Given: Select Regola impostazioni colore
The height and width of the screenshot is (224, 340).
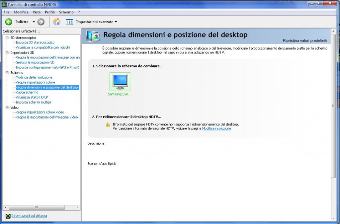Looking at the screenshot, I should (35, 82).
